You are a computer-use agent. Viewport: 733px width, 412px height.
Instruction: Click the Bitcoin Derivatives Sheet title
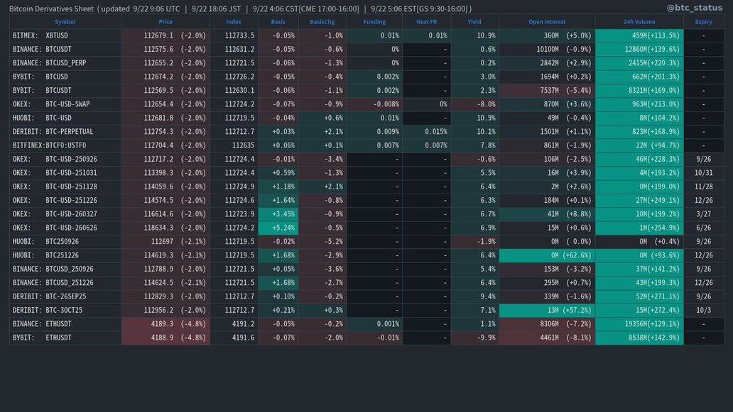click(x=51, y=9)
